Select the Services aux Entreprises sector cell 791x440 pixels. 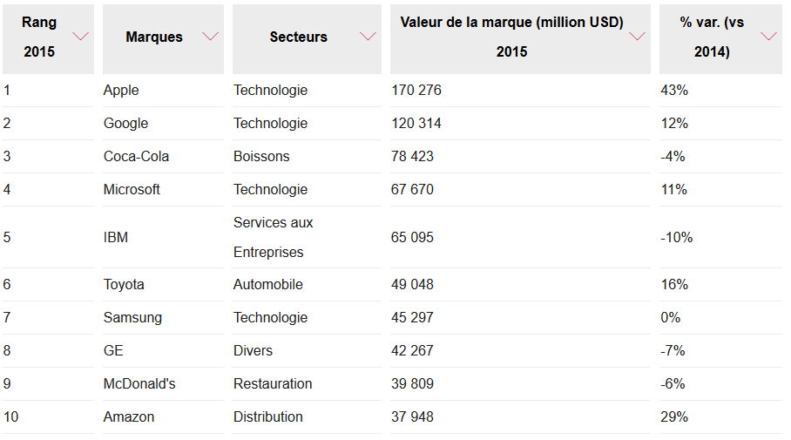[x=273, y=237]
